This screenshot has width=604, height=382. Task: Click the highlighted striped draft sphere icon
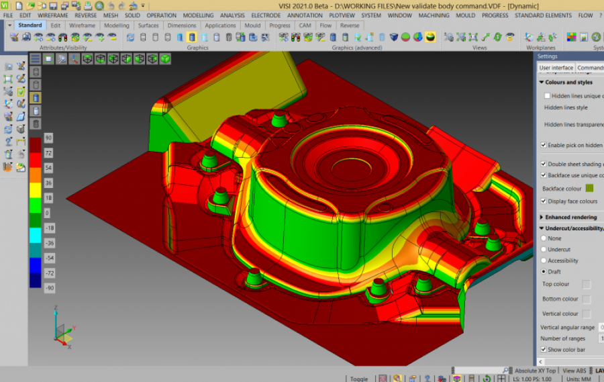(x=430, y=37)
